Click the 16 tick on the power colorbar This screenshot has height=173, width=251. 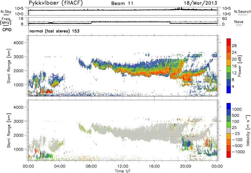pyautogui.click(x=234, y=66)
